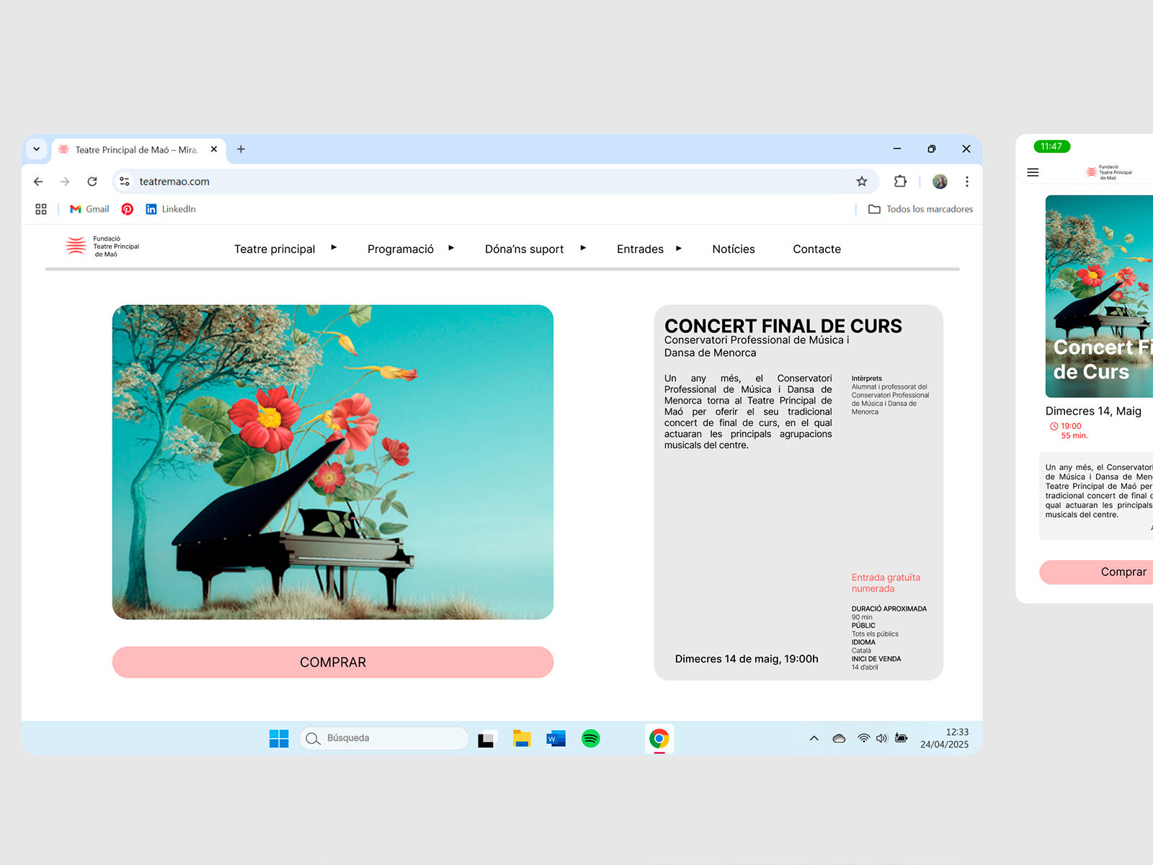Viewport: 1153px width, 865px height.
Task: Go to the Notícies menu item
Action: point(733,249)
